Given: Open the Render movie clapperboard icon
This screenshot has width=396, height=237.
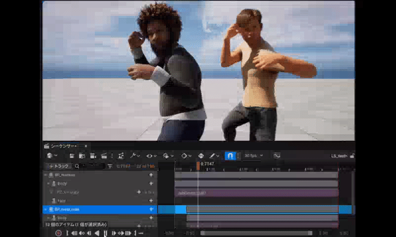Looking at the screenshot, I should click(104, 156).
